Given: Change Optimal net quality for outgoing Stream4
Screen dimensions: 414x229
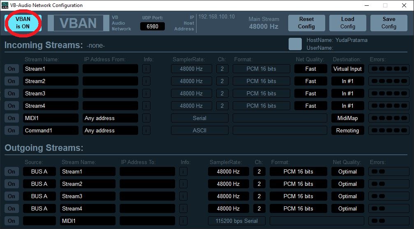Looking at the screenshot, I should tap(348, 208).
